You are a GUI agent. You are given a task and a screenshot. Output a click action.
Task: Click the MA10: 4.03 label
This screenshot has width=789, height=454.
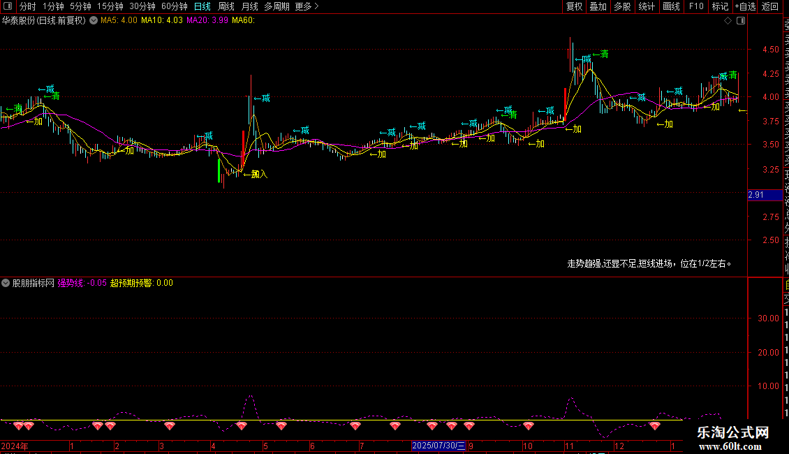click(x=161, y=21)
